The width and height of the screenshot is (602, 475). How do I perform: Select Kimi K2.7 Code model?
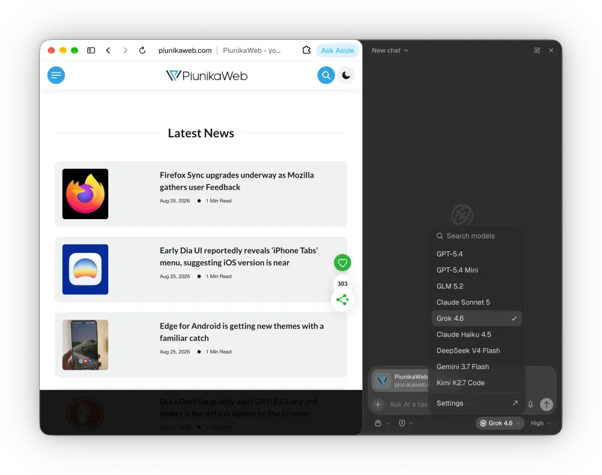476,383
